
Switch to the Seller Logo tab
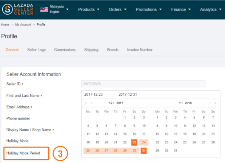click(x=37, y=50)
